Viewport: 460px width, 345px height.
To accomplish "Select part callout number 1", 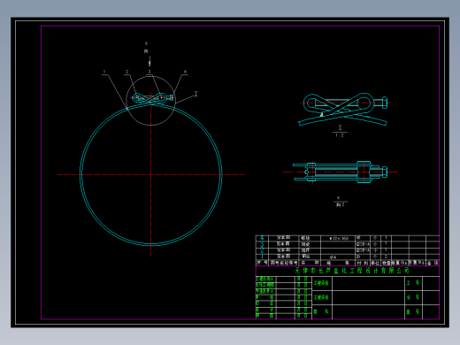I will pyautogui.click(x=104, y=72).
